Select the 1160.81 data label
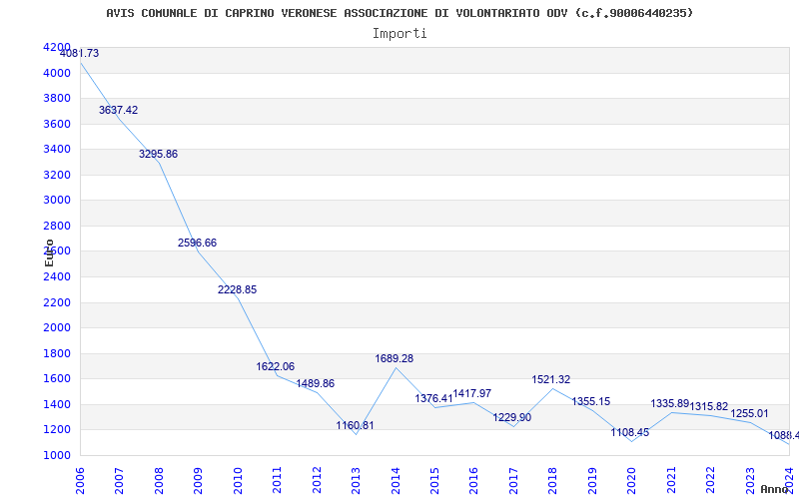 [355, 425]
